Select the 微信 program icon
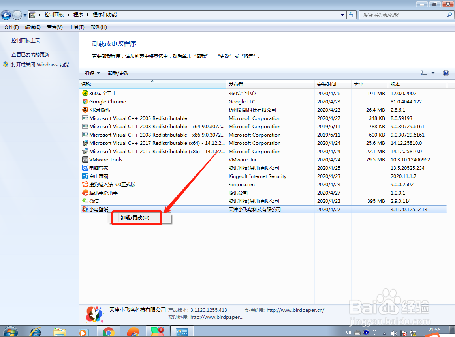Image resolution: width=455 pixels, height=337 pixels. [85, 201]
